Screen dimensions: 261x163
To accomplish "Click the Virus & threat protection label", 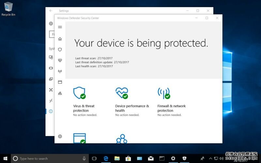I will pyautogui.click(x=84, y=108).
